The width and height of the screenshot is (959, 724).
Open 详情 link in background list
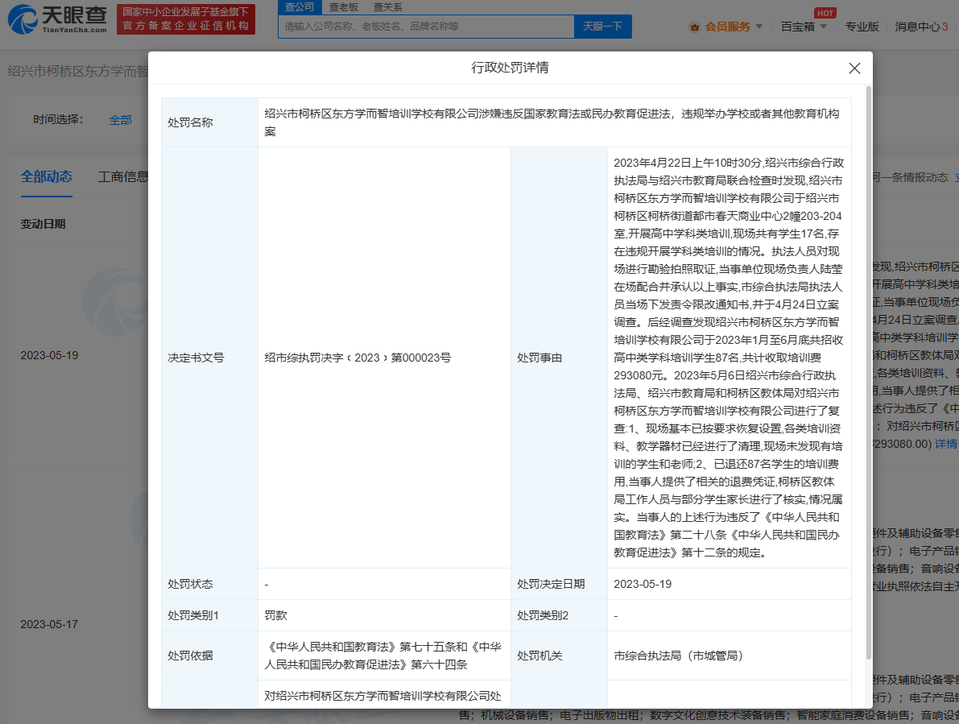coord(946,444)
